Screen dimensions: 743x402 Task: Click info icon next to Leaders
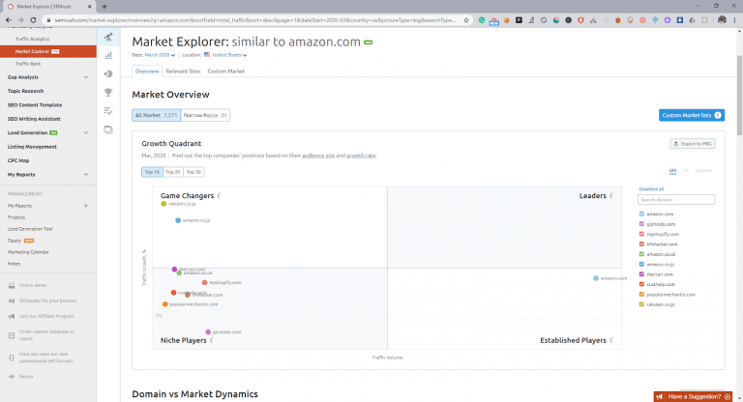(611, 195)
